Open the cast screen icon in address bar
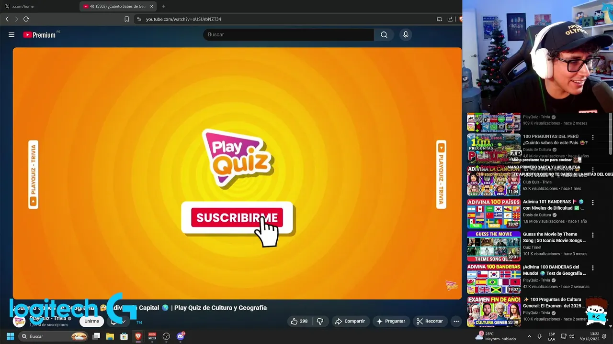The image size is (613, 344). tap(439, 19)
